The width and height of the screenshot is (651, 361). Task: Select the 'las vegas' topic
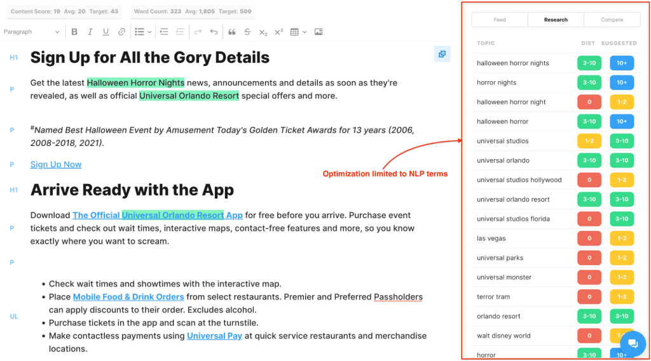point(491,239)
